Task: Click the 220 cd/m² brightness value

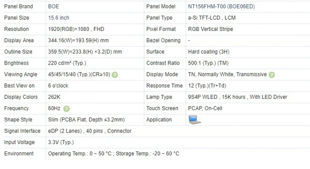Action: coord(67,63)
